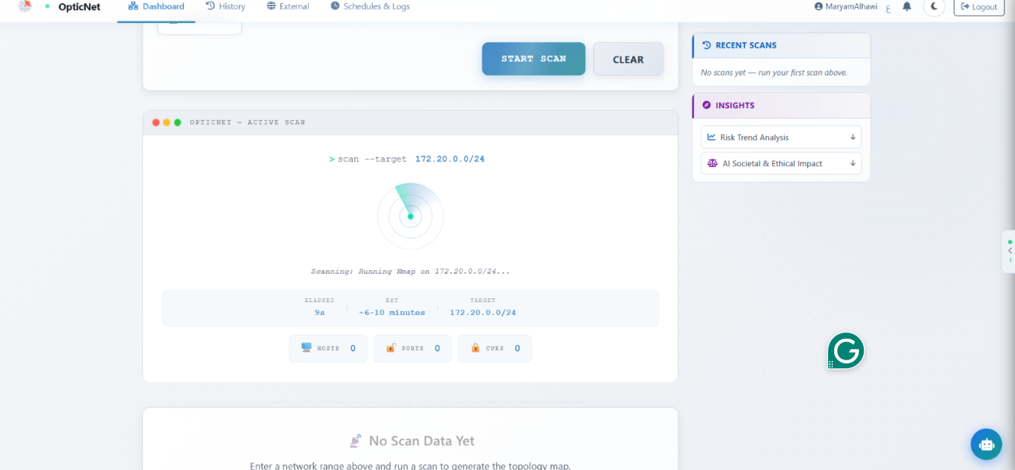Click the EST ~6-10 minutes value
This screenshot has height=470, width=1015.
(x=392, y=313)
